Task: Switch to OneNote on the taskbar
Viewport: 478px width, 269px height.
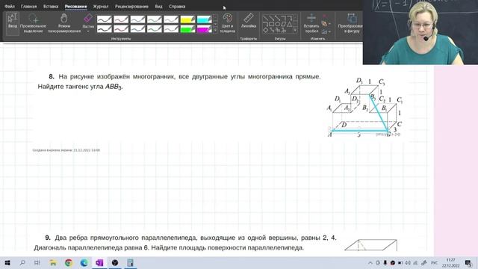Action: coord(99,262)
